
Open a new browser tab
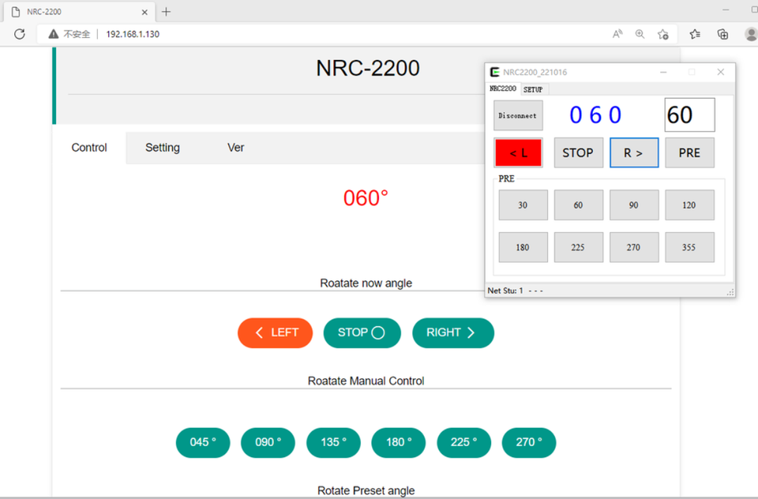pyautogui.click(x=166, y=12)
